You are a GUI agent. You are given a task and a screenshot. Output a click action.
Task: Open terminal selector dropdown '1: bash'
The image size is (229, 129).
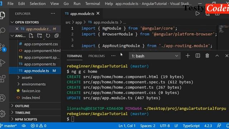(155, 56)
